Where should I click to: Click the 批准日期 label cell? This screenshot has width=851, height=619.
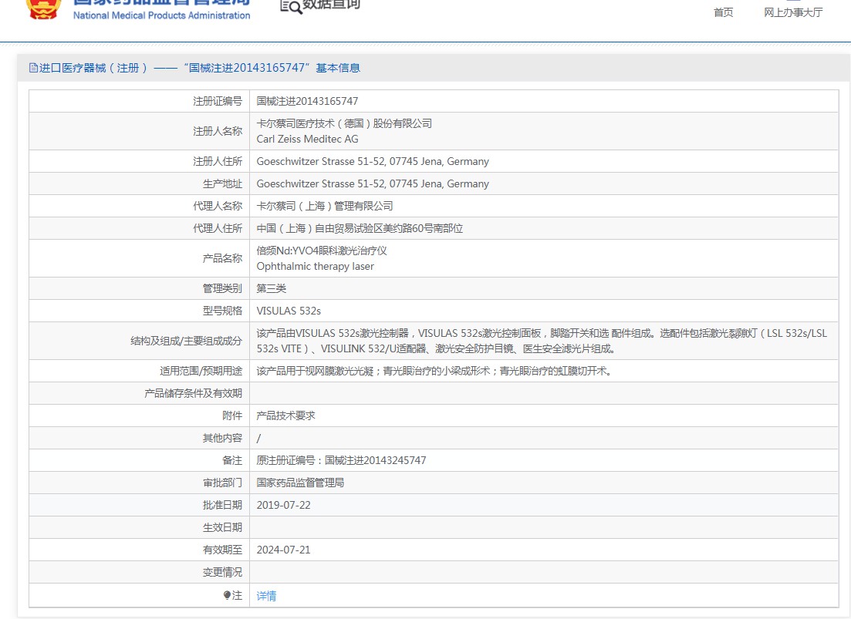click(x=139, y=505)
